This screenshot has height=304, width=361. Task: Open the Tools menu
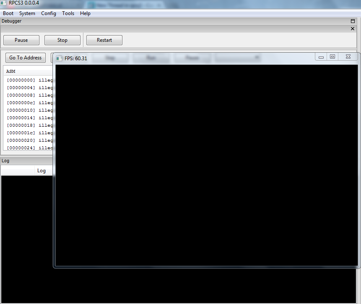point(68,13)
